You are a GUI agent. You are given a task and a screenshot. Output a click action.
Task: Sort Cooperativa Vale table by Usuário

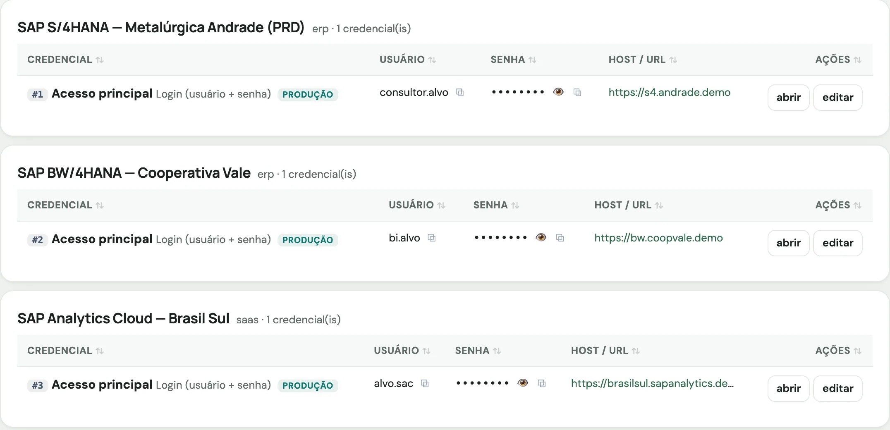(417, 205)
